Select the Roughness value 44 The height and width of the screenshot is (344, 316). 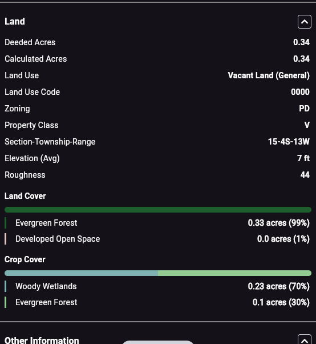pyautogui.click(x=305, y=175)
